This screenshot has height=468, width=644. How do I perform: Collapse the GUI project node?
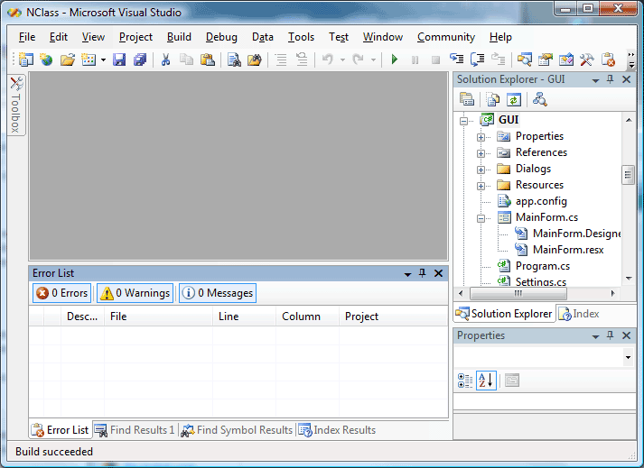[x=463, y=121]
